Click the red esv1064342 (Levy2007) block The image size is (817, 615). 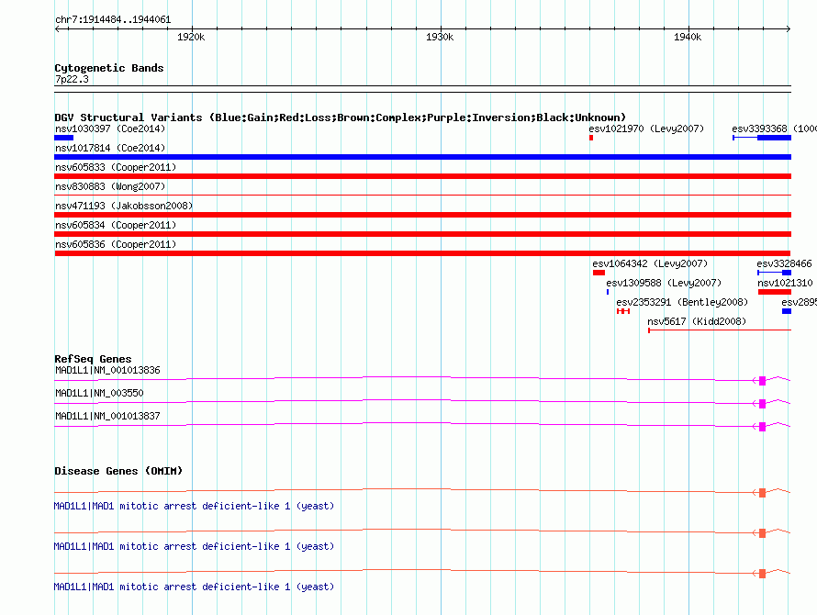[x=599, y=273]
